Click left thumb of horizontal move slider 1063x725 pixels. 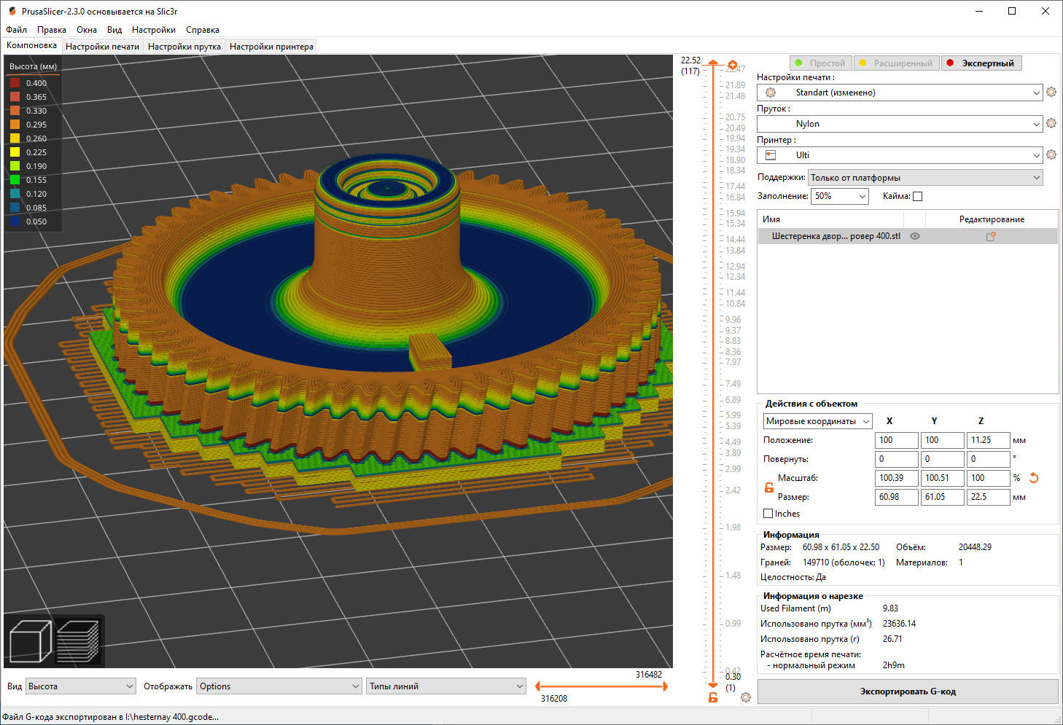pos(538,686)
